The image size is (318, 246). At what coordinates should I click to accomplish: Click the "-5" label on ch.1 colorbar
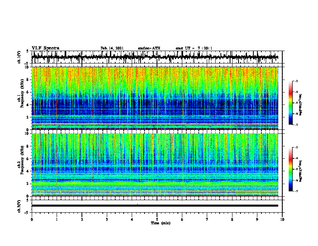tap(296, 103)
